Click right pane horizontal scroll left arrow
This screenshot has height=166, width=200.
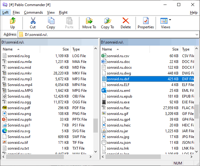click(103, 157)
